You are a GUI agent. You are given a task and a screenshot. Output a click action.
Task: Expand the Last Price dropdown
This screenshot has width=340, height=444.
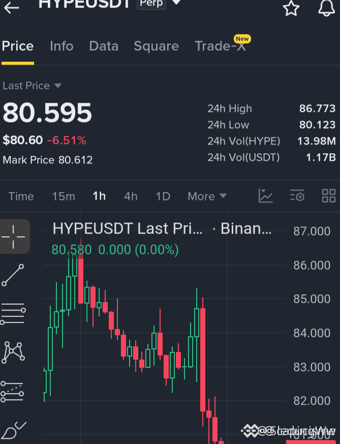coord(32,86)
